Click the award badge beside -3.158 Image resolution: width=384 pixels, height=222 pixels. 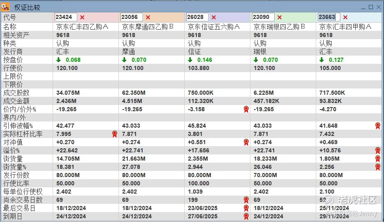pyautogui.click(x=246, y=109)
